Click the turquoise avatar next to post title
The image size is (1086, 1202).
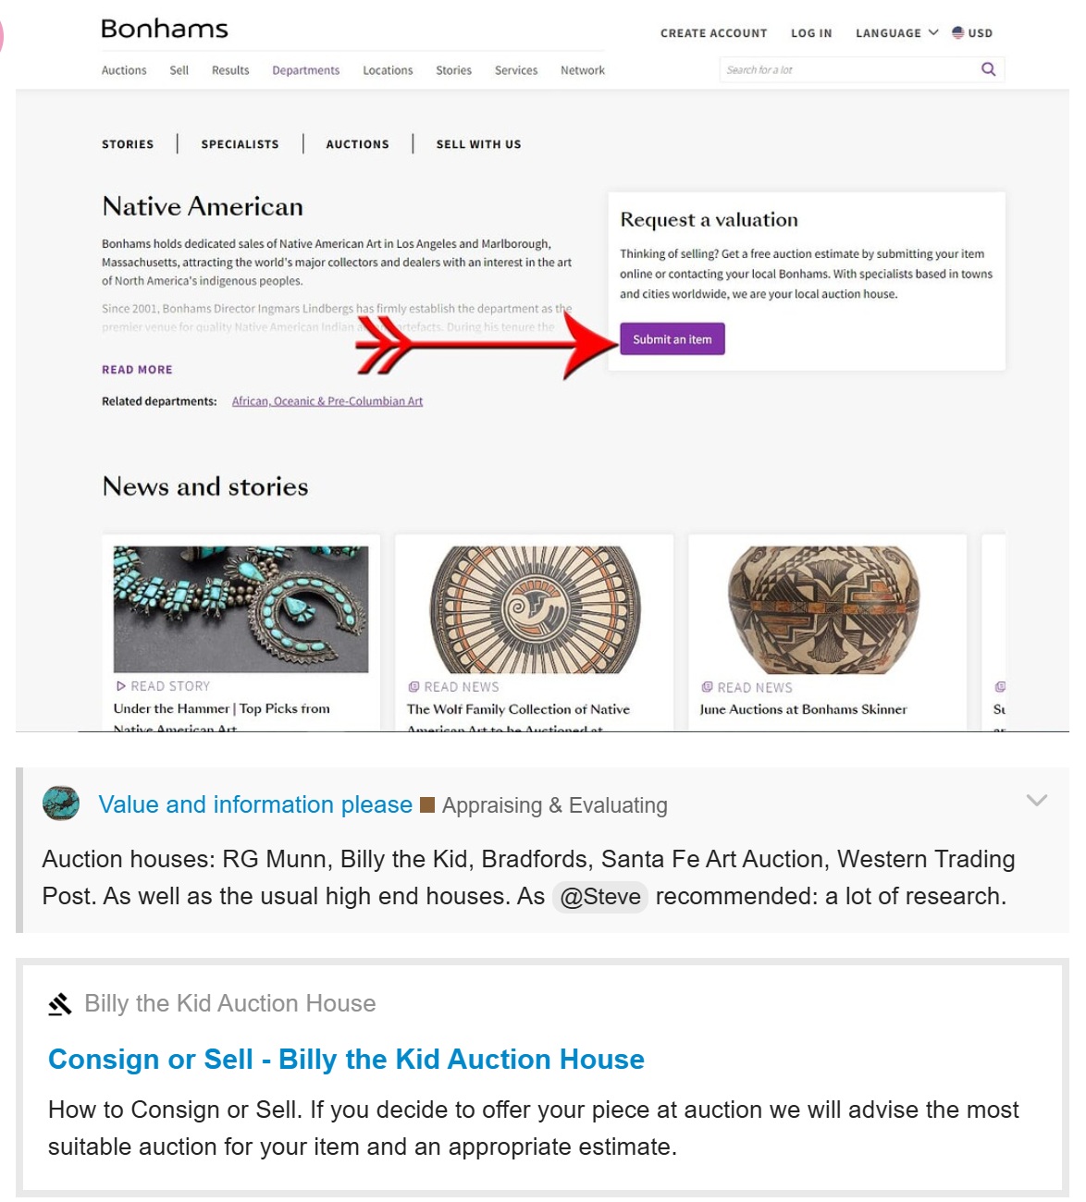pos(61,803)
